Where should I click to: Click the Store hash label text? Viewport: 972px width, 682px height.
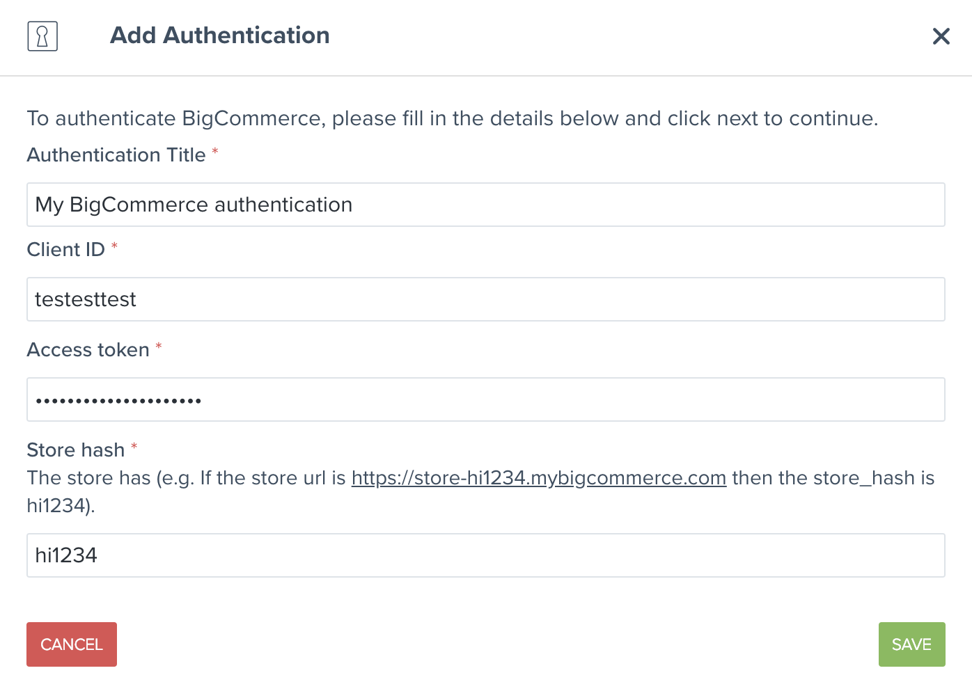(x=77, y=450)
